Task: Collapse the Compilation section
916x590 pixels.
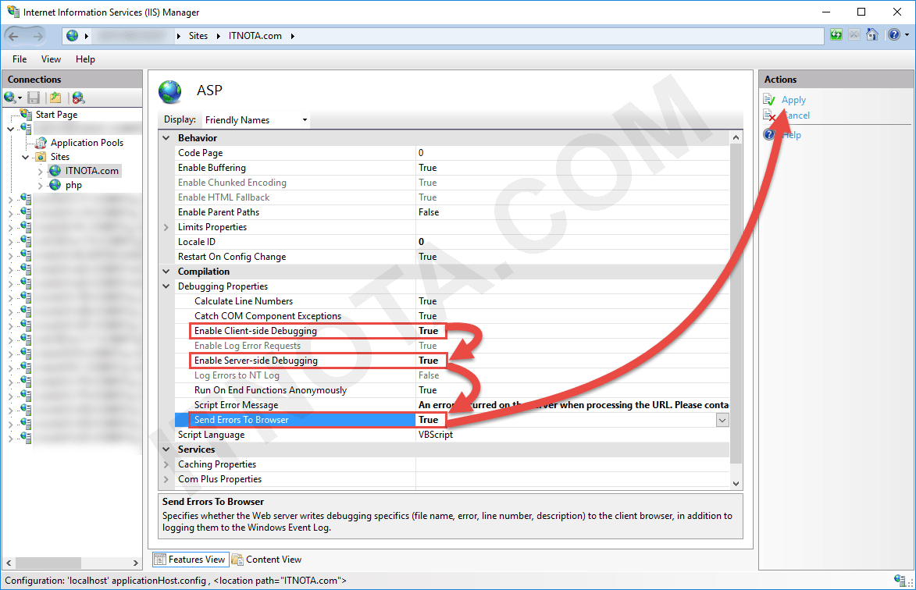Action: (166, 271)
